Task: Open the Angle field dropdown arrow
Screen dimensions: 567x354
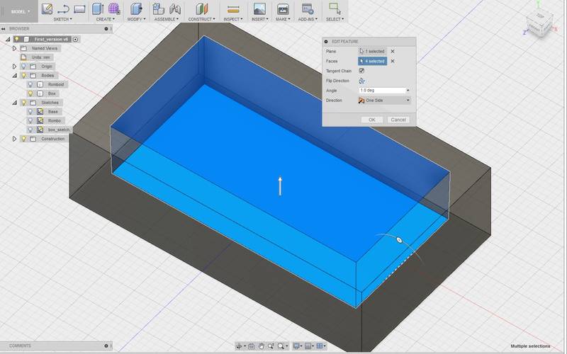Action: pos(408,91)
